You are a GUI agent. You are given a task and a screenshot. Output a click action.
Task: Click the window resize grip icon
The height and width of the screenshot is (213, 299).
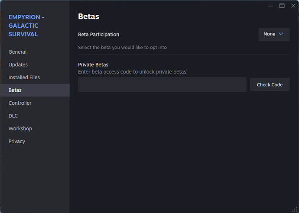click(295, 210)
